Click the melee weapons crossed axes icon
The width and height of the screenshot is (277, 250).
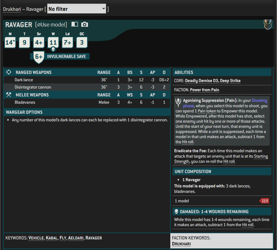(9, 95)
